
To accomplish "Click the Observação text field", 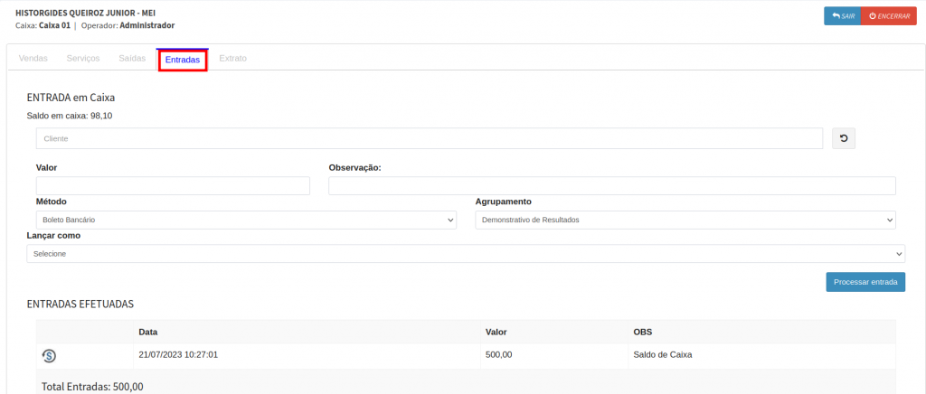I will pos(611,186).
